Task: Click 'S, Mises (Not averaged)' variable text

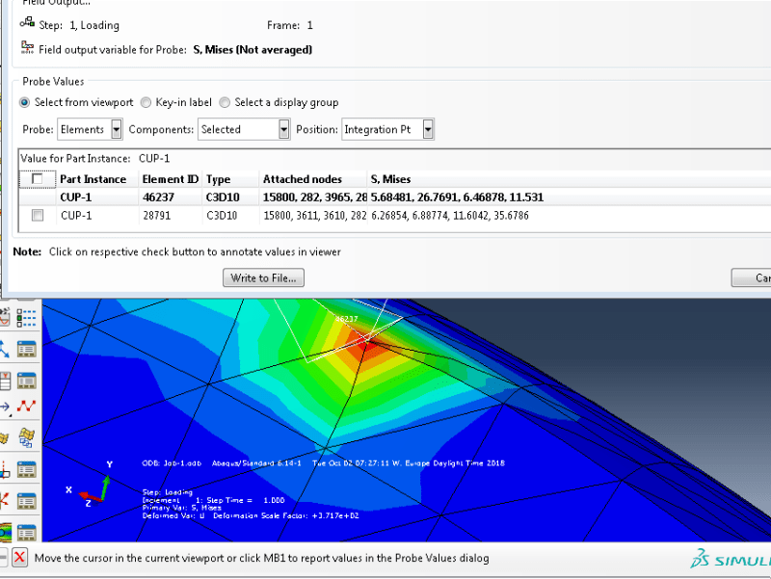Action: pos(253,50)
